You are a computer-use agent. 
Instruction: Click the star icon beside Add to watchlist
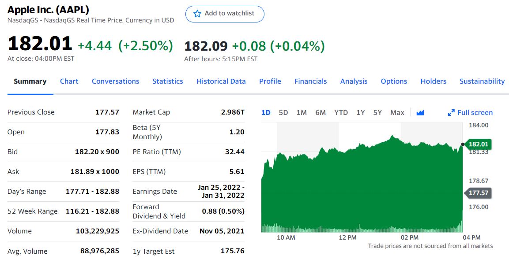tap(197, 14)
